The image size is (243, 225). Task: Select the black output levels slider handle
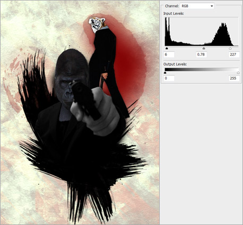[x=165, y=73]
